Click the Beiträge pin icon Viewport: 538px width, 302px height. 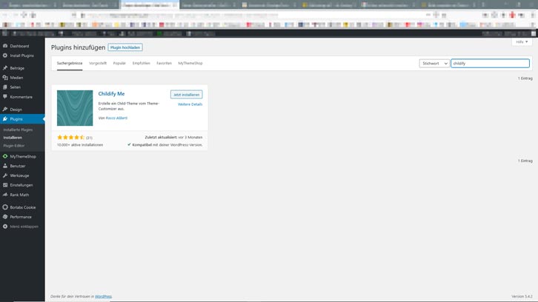(5, 68)
